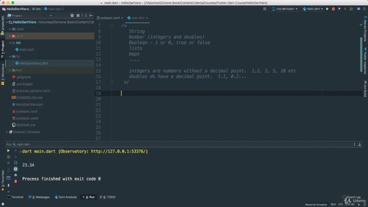
Task: Click analysis checkmark at editor top-right
Action: pos(361,24)
